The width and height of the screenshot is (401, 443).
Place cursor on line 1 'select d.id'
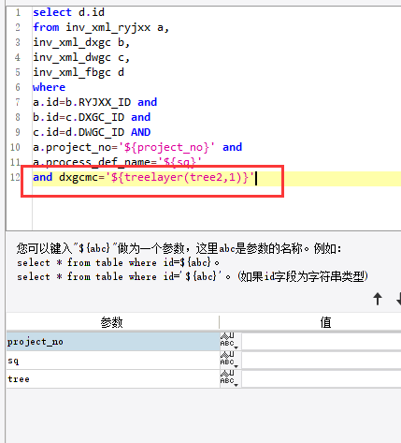pos(69,12)
